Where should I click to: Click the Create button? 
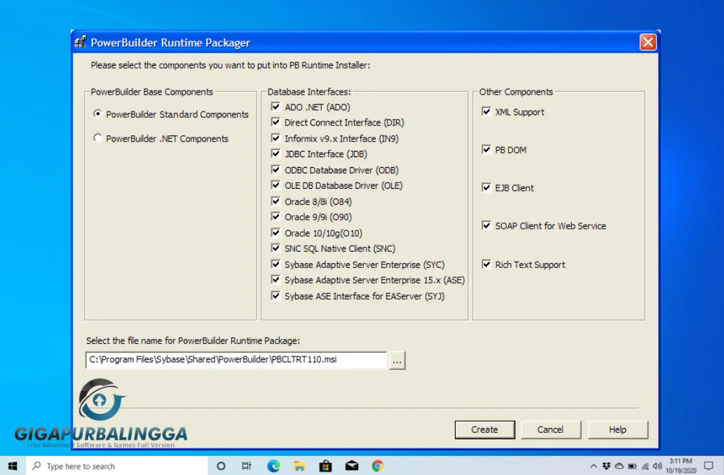[484, 429]
